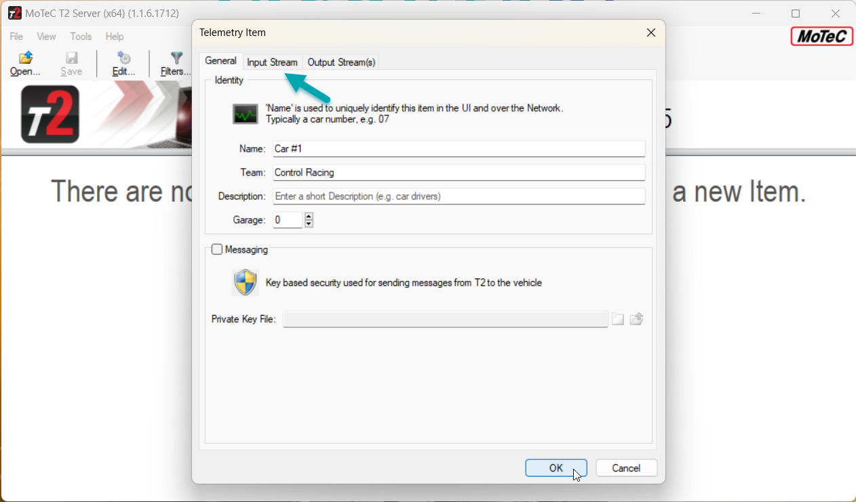Click the Identity monitor icon
Image resolution: width=856 pixels, height=502 pixels.
246,114
